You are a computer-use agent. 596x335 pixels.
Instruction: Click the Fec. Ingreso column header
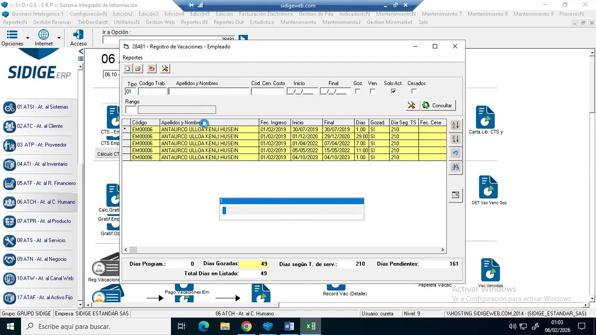click(275, 122)
